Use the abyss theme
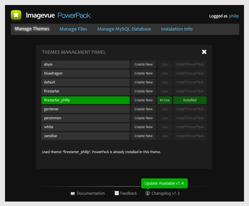This screenshot has height=206, width=249. click(165, 64)
